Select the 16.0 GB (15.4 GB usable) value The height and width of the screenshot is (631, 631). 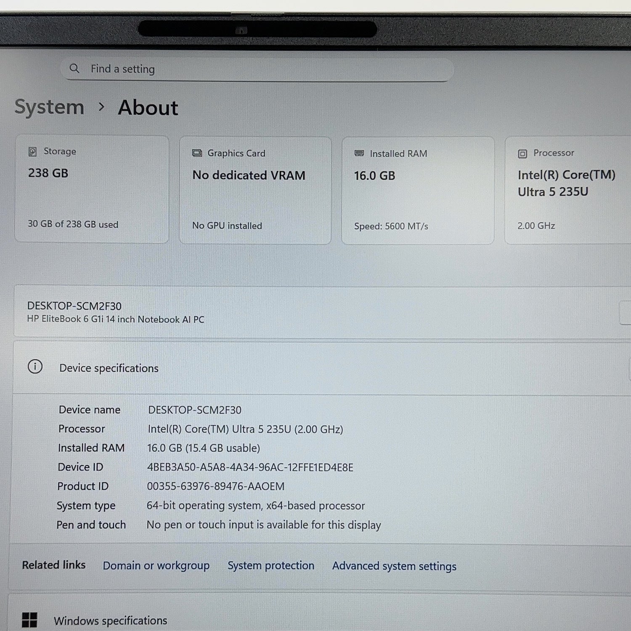point(204,448)
